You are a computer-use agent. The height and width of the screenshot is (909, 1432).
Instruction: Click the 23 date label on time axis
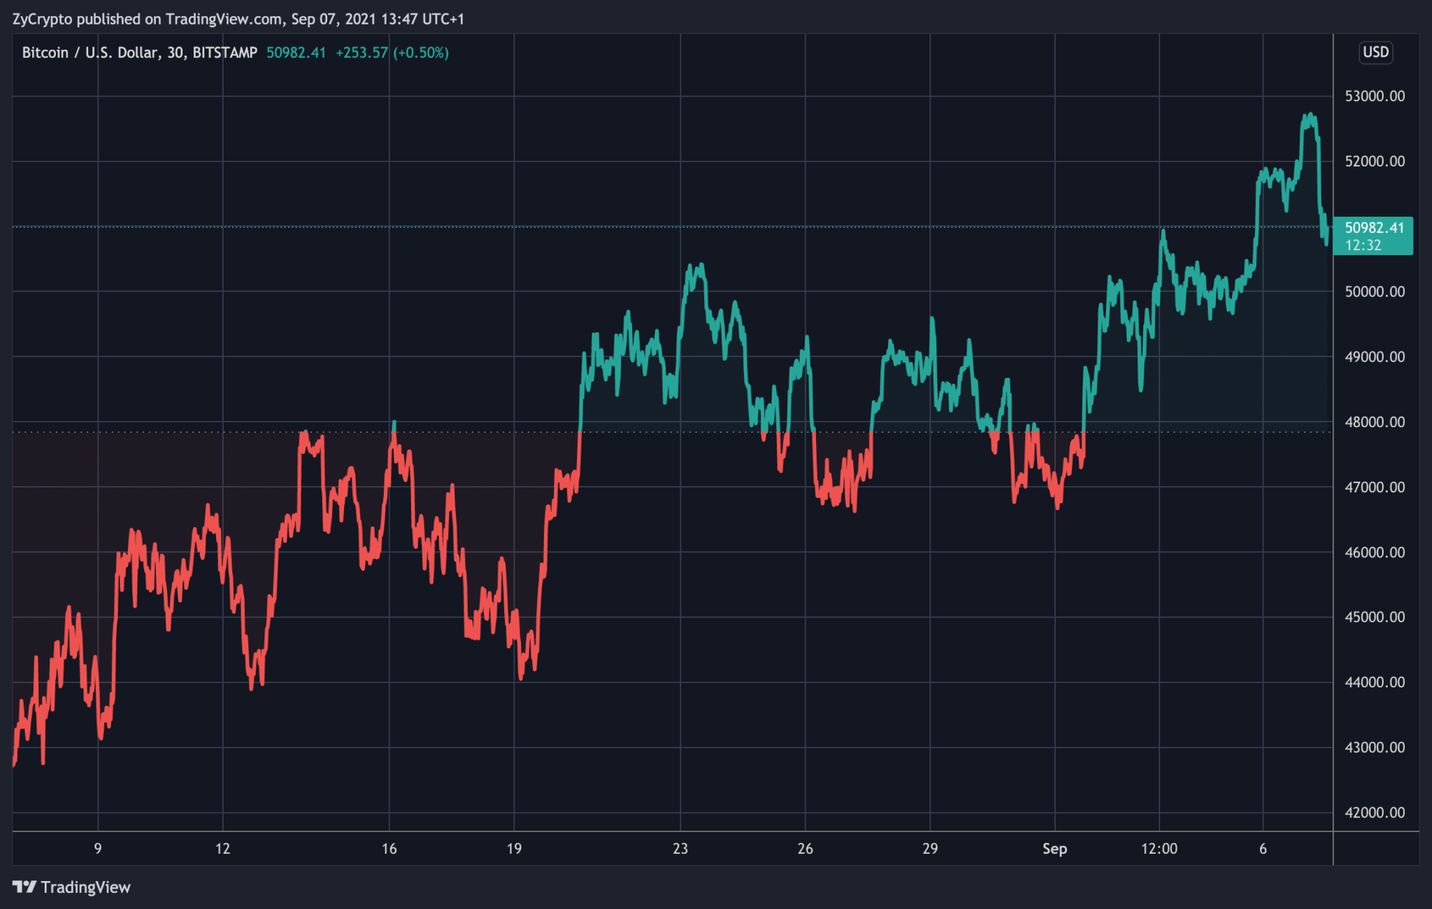click(680, 849)
